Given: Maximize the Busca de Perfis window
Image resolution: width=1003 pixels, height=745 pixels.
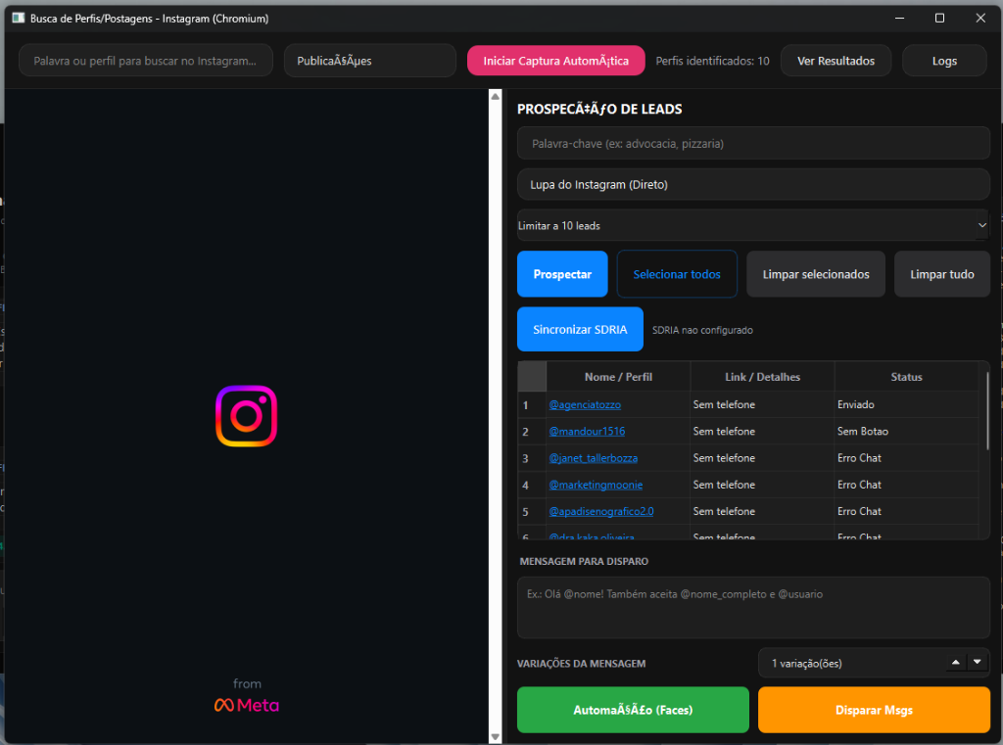Looking at the screenshot, I should coord(939,18).
